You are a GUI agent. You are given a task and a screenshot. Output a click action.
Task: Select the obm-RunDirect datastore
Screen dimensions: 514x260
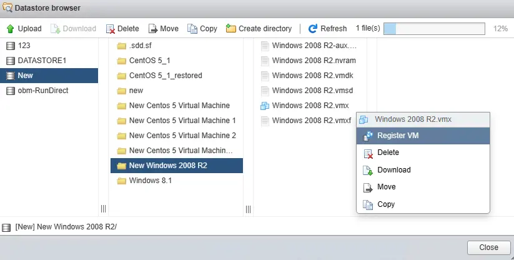[42, 91]
